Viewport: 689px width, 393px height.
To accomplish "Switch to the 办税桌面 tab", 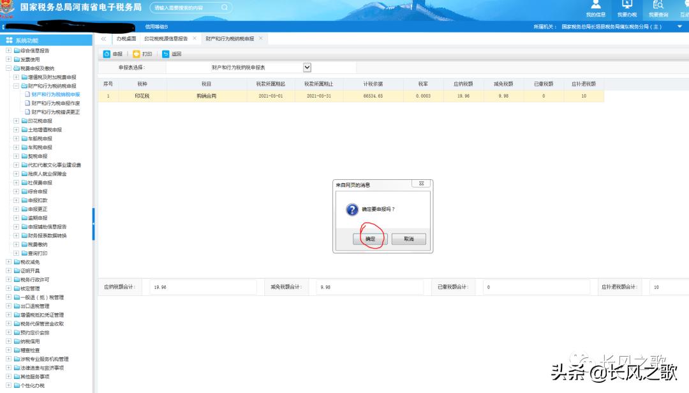I will pos(126,39).
